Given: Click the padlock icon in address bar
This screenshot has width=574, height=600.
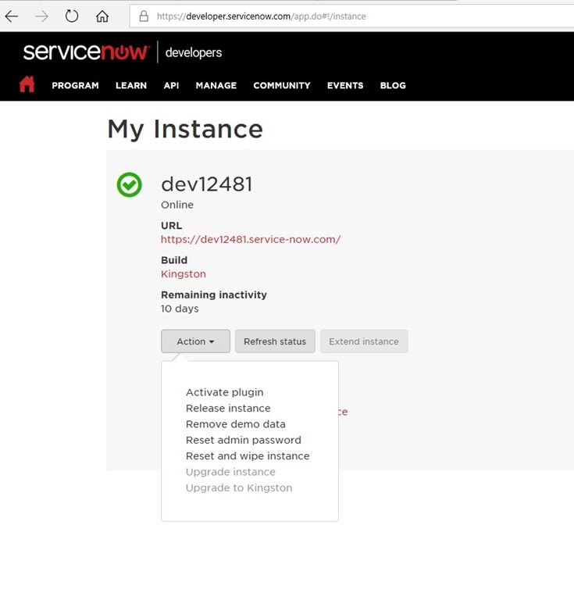Looking at the screenshot, I should (x=144, y=16).
